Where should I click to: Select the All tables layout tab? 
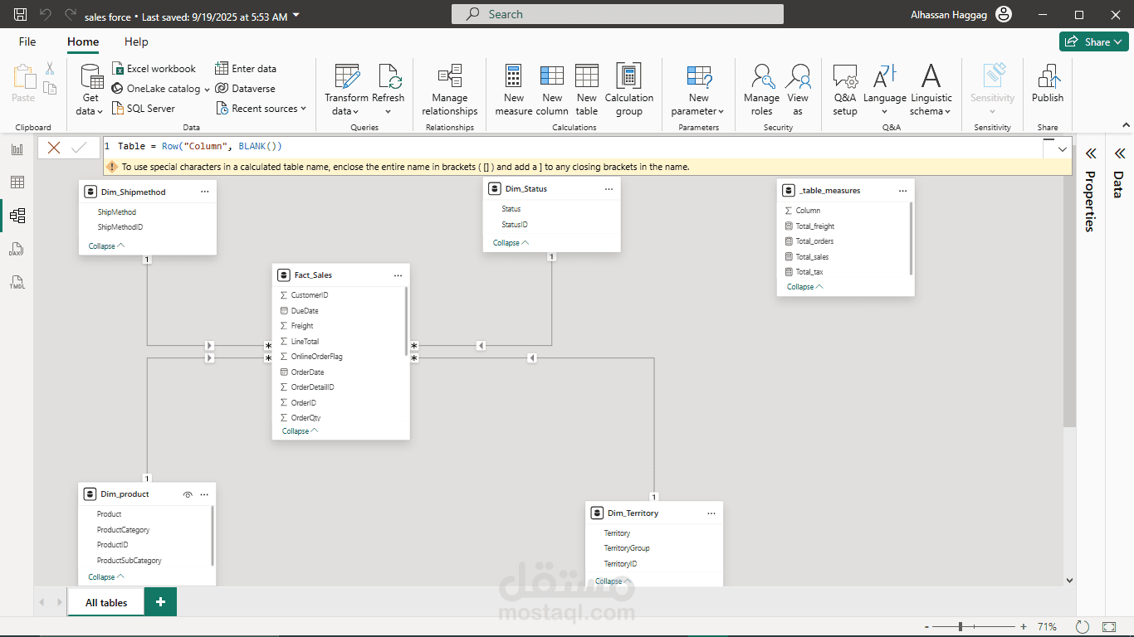tap(106, 602)
